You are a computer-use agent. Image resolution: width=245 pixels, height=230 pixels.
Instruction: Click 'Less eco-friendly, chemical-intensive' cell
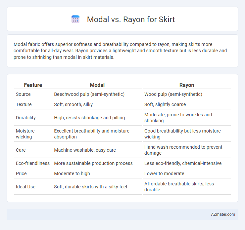[187, 163]
